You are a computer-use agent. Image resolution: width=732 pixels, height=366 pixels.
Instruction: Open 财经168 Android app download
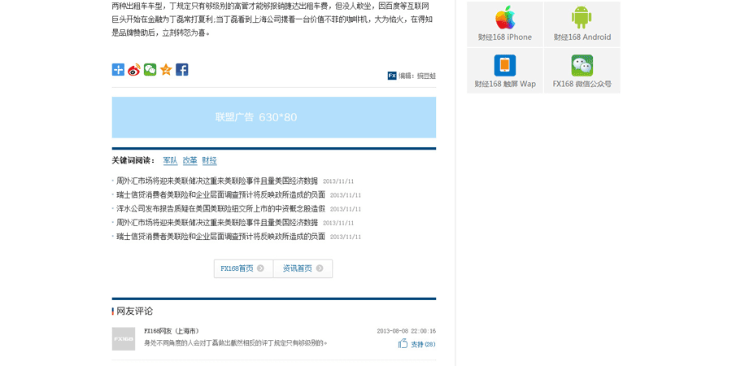pos(582,24)
